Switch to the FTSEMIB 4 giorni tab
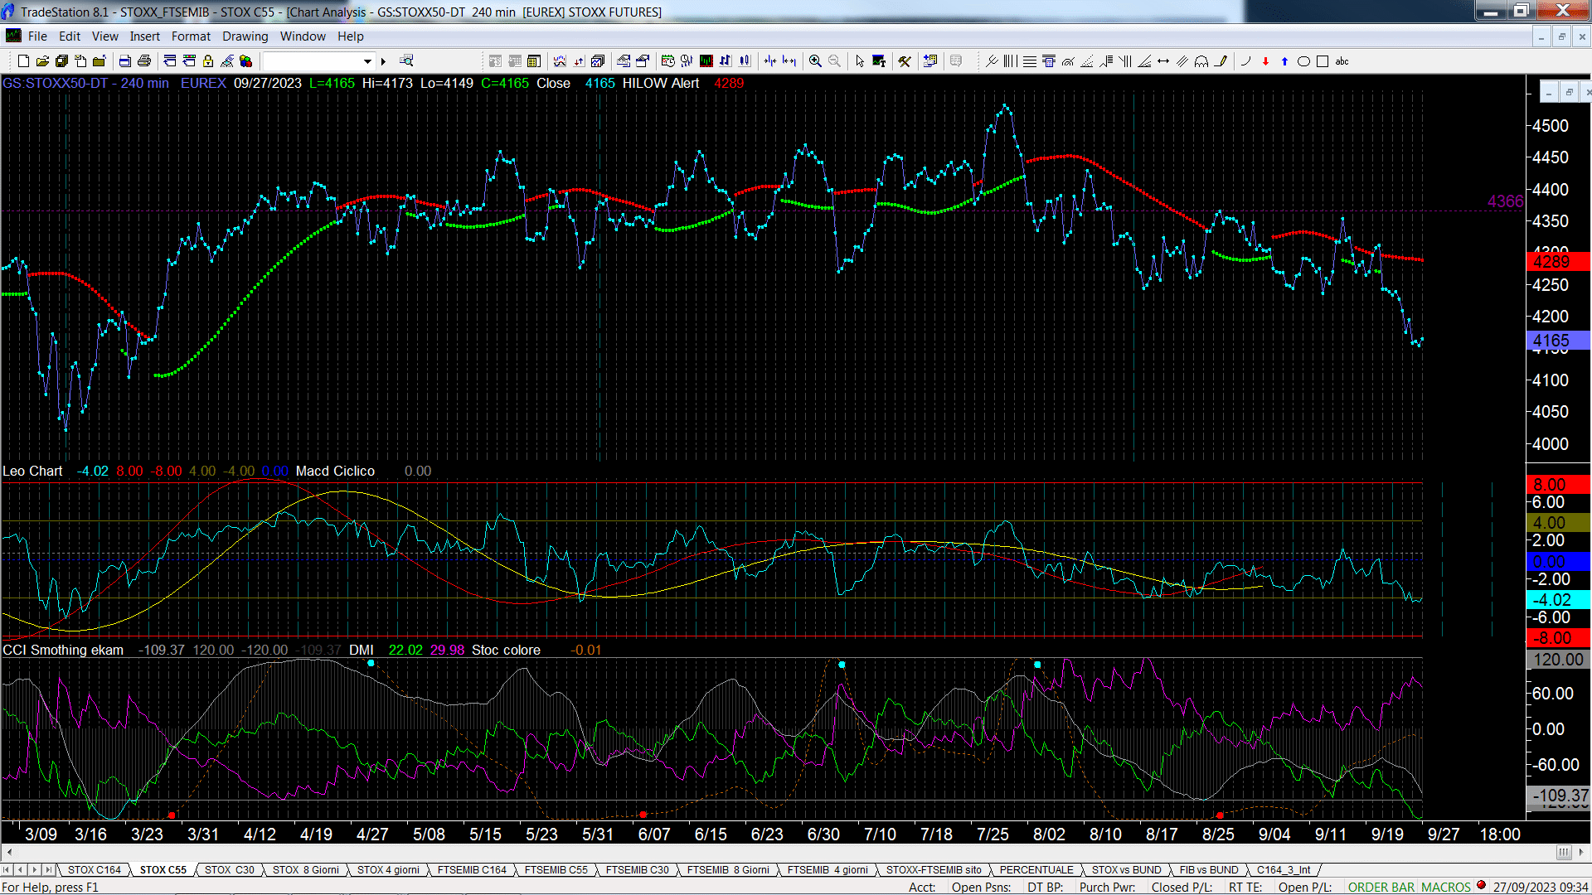This screenshot has height=895, width=1592. tap(828, 870)
